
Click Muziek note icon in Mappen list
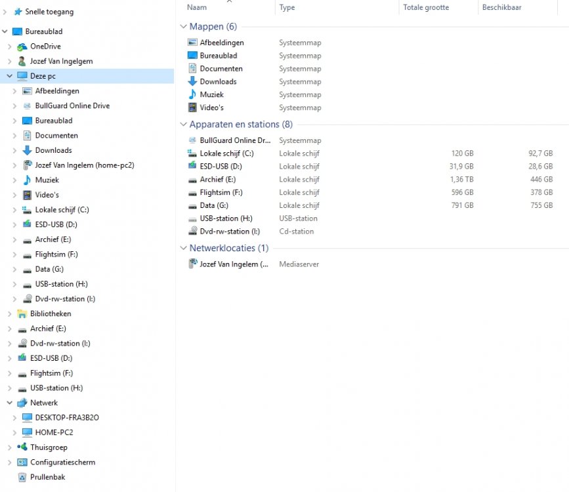point(192,94)
